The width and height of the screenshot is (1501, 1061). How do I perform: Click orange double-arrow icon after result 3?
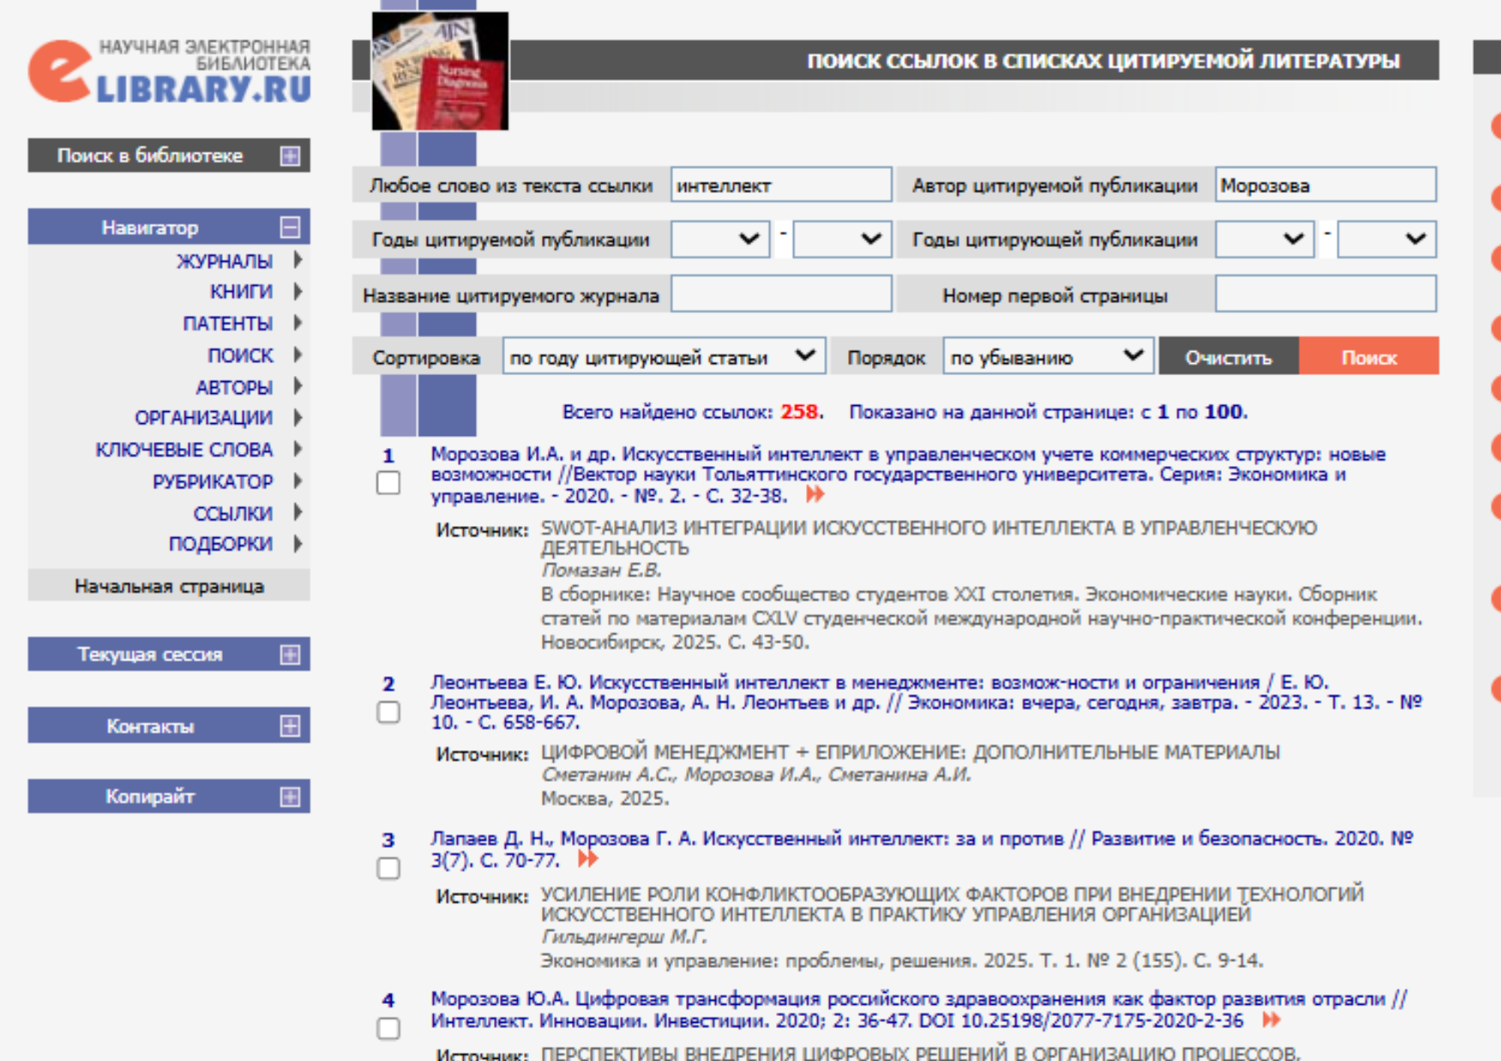click(x=588, y=859)
